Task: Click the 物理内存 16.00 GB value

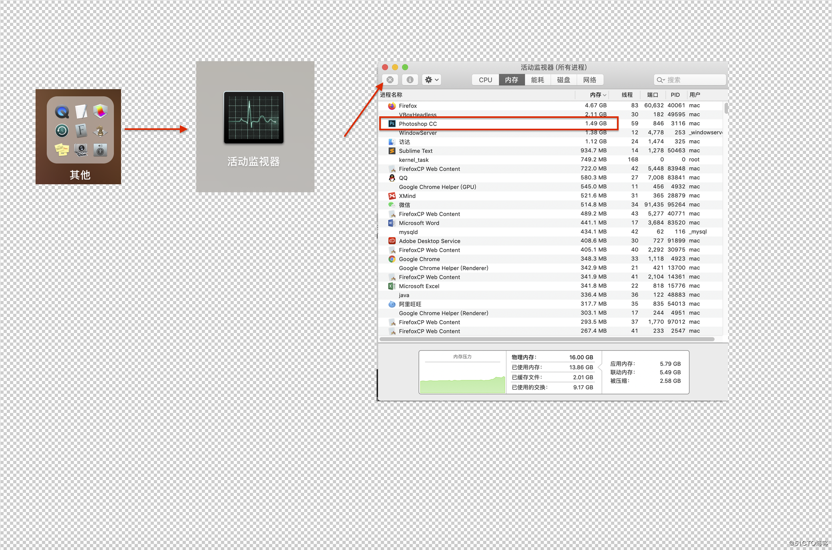Action: click(x=581, y=357)
